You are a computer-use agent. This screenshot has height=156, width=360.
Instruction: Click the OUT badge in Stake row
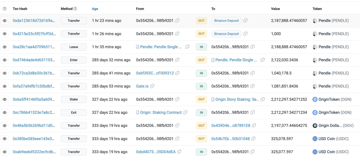click(x=201, y=100)
